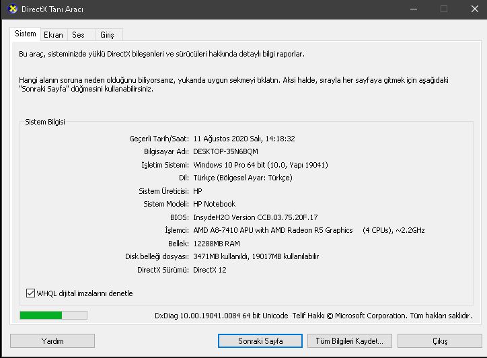Click the İşlemci label
This screenshot has width=487, height=358.
[177, 230]
